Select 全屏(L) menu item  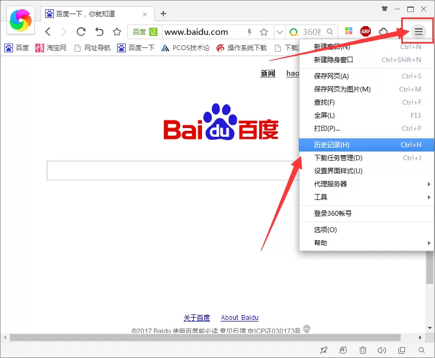(x=367, y=116)
